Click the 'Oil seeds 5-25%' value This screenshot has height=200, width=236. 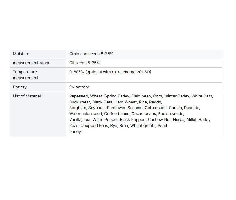pyautogui.click(x=84, y=63)
